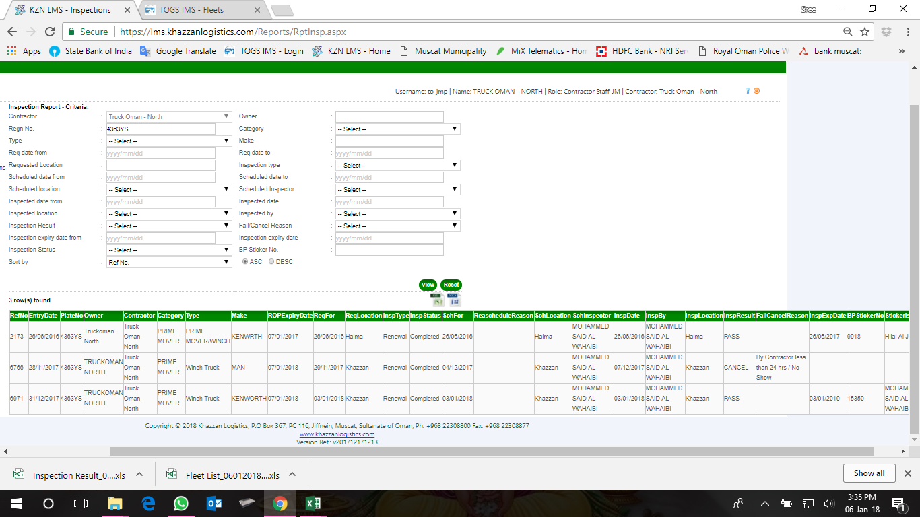Click the orange logout power icon

[756, 91]
